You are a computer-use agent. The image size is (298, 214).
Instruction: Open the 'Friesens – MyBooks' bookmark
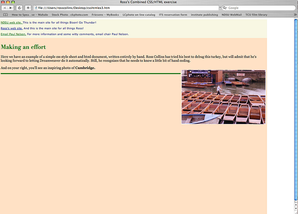point(105,15)
